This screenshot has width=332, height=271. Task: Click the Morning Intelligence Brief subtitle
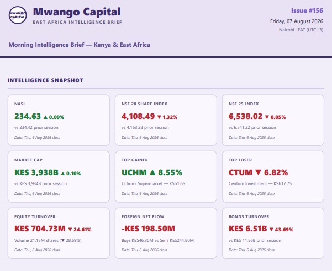click(79, 45)
